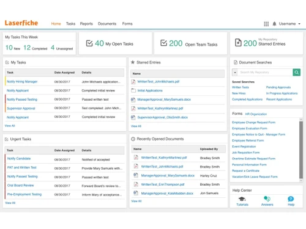
Task: Click the Forms list scroll down arrow
Action: click(x=301, y=180)
